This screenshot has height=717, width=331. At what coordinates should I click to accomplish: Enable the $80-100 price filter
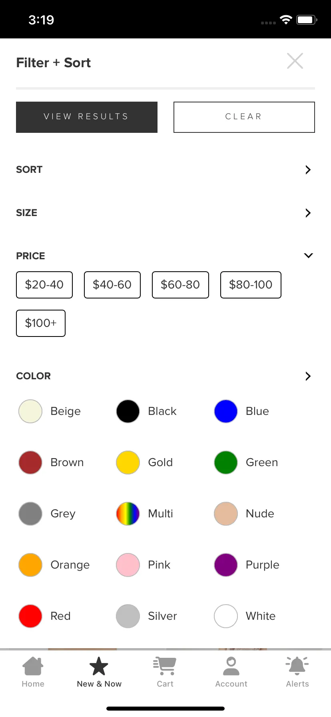pos(251,285)
